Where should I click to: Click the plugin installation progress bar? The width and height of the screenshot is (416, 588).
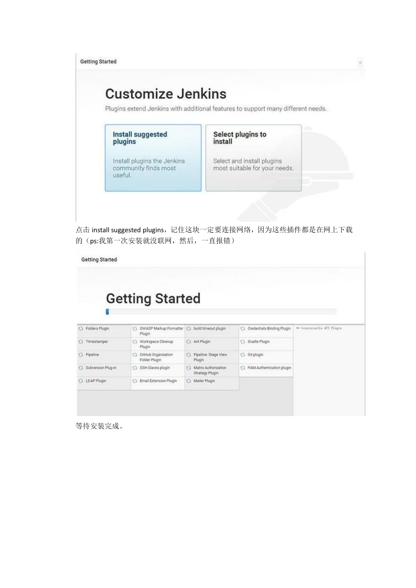[x=221, y=311]
